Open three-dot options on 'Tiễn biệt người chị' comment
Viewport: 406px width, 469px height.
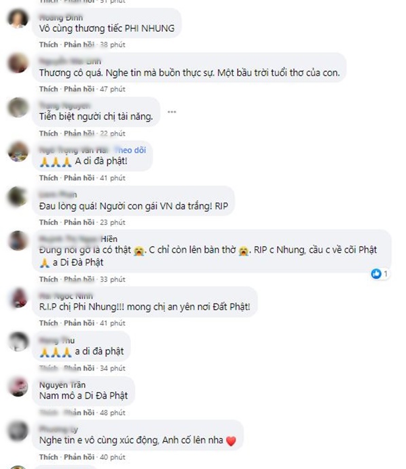[x=172, y=112]
